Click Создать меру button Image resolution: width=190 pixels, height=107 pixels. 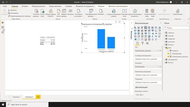pyautogui.click(x=147, y=13)
